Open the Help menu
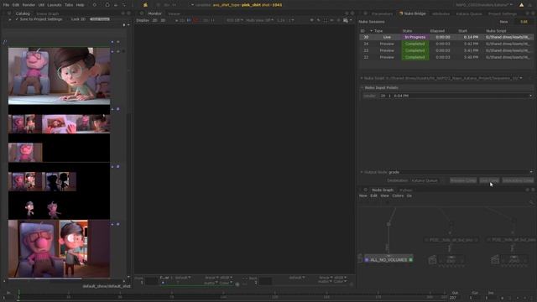Screen dimensions: 537x302 pyautogui.click(x=81, y=5)
